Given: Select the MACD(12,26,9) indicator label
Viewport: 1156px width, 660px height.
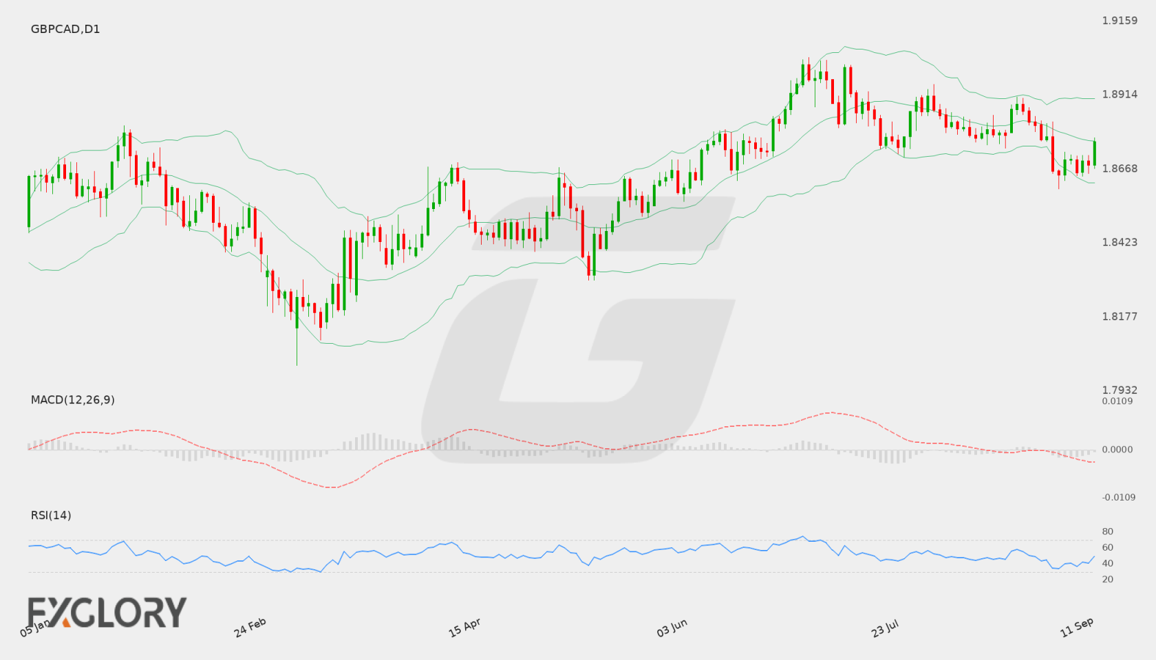Looking at the screenshot, I should 73,399.
